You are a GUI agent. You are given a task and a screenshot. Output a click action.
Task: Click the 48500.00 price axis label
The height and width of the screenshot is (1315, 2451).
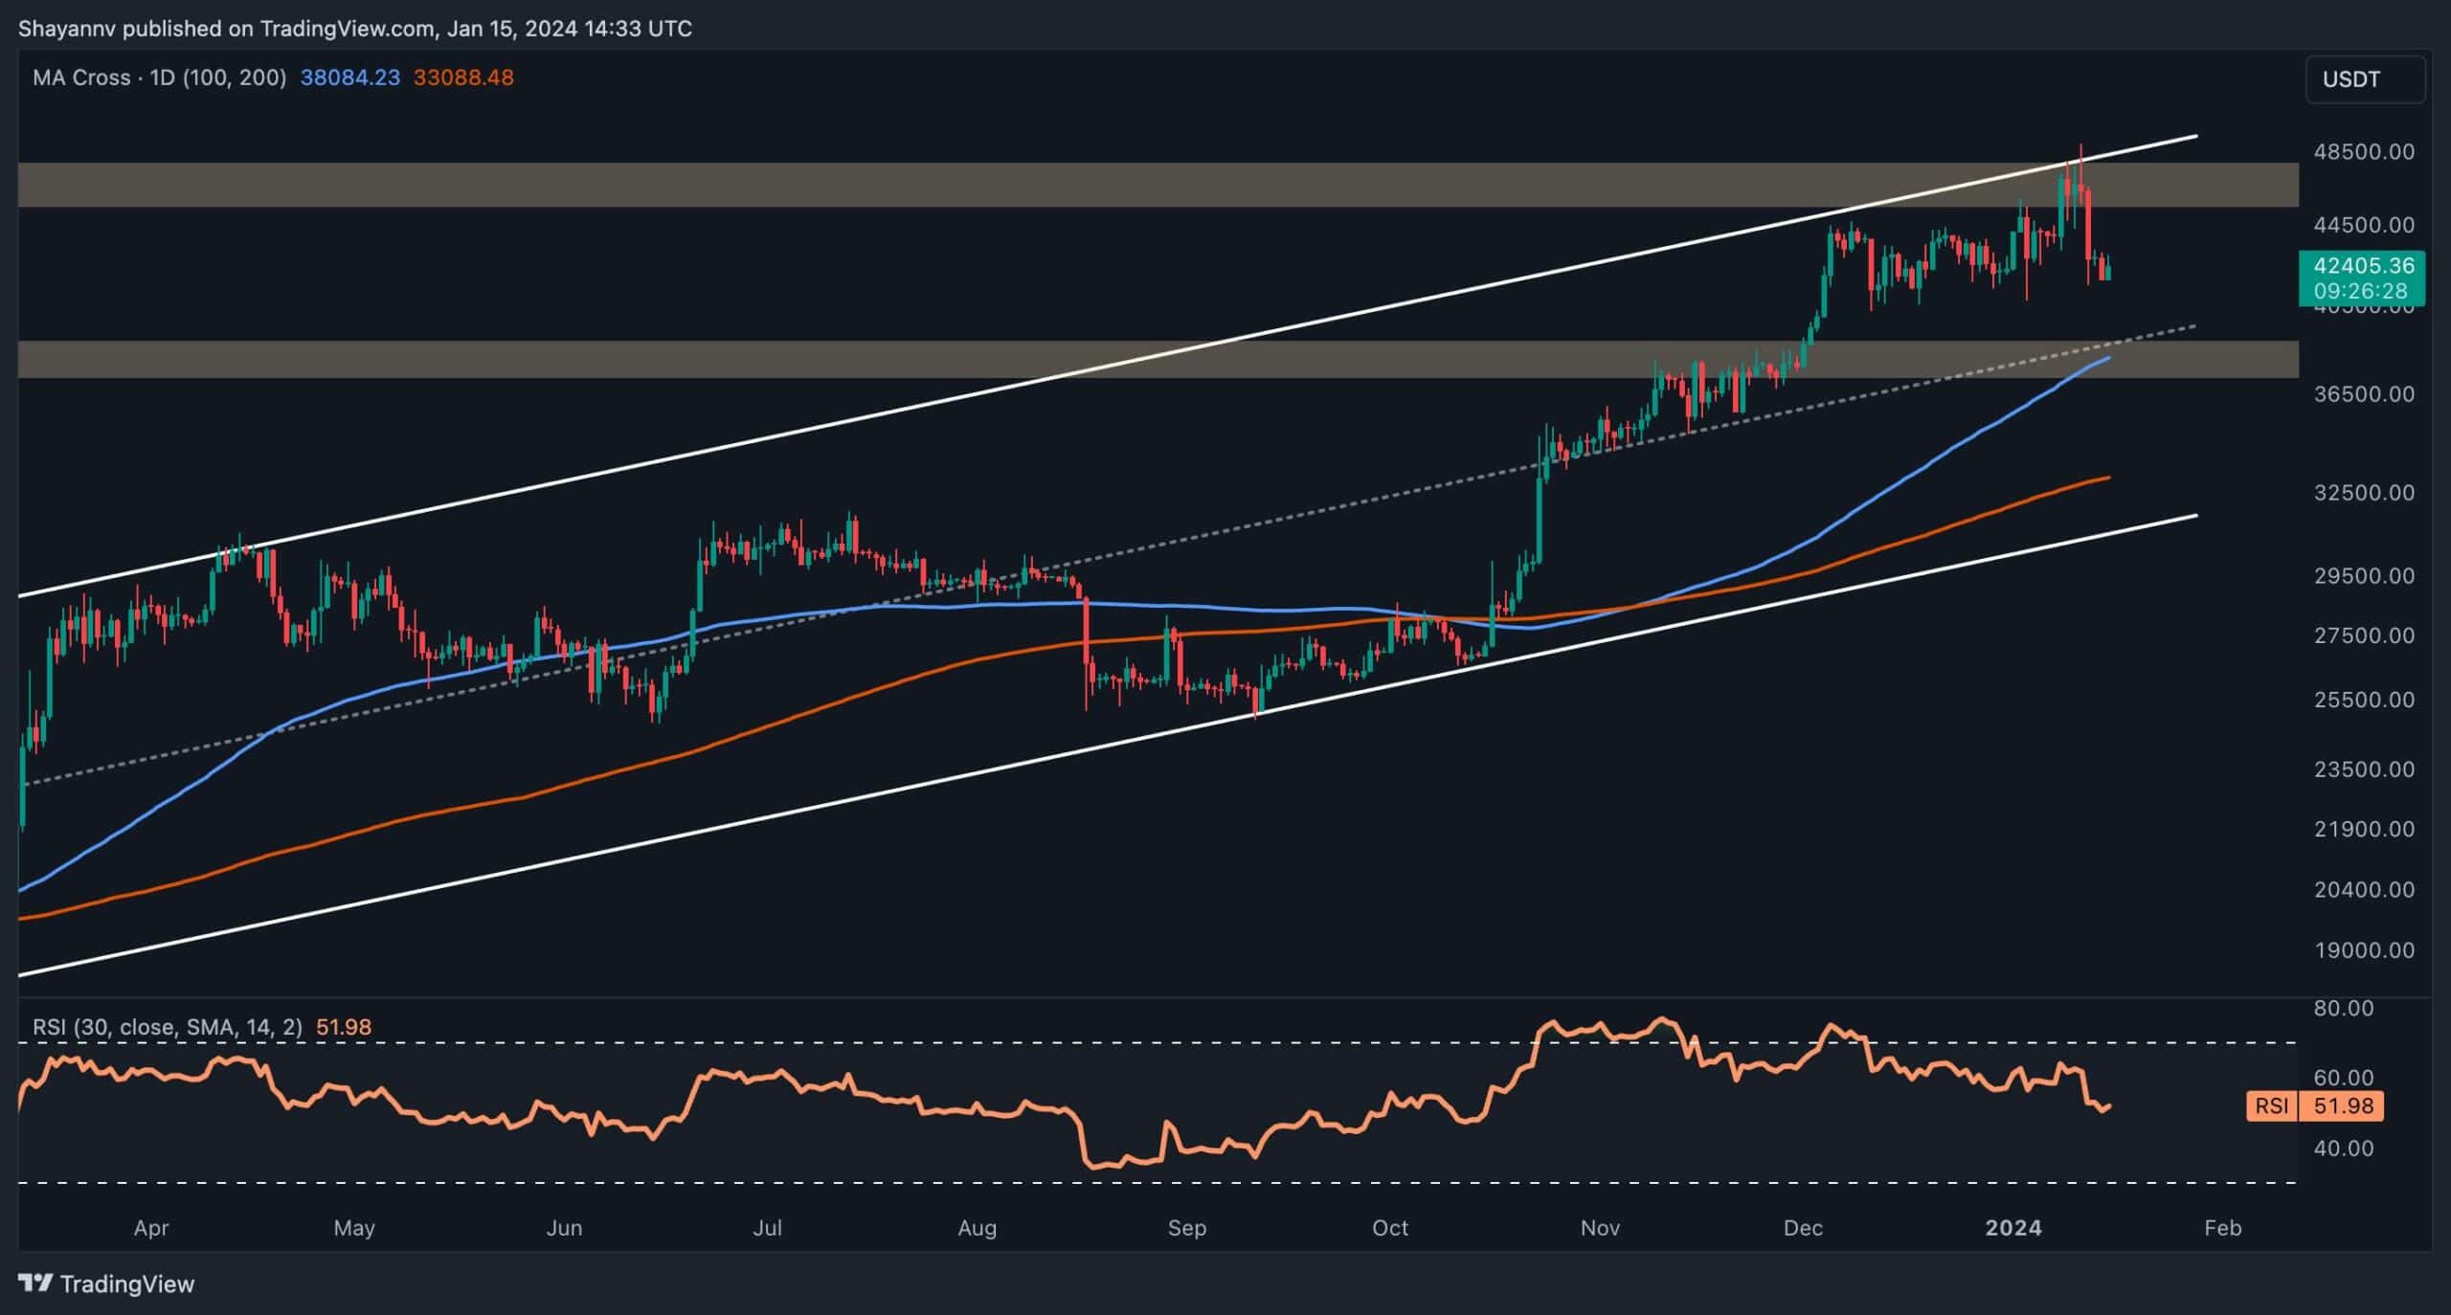click(2363, 151)
